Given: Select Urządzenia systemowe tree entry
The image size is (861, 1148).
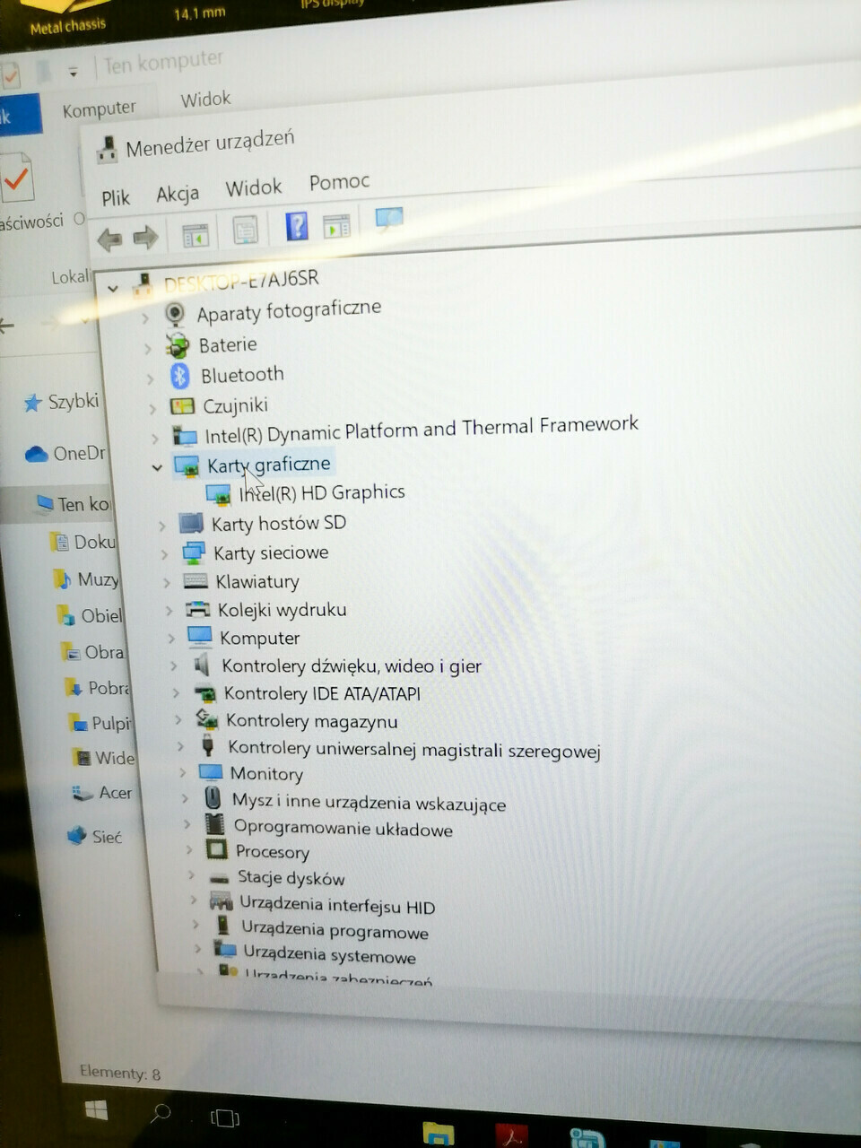Looking at the screenshot, I should click(329, 954).
